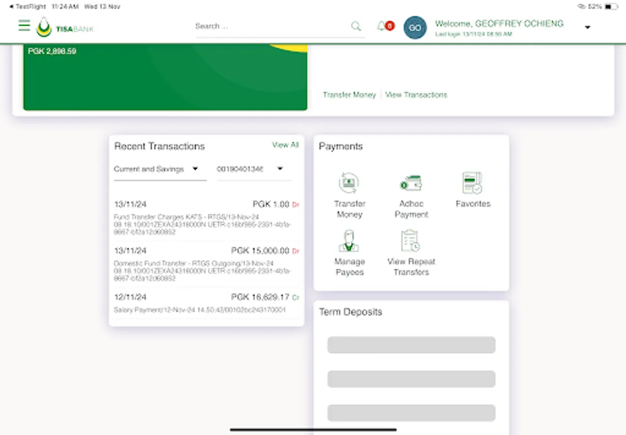Click View All recent transactions
Viewport: 626px width, 435px height.
tap(286, 145)
